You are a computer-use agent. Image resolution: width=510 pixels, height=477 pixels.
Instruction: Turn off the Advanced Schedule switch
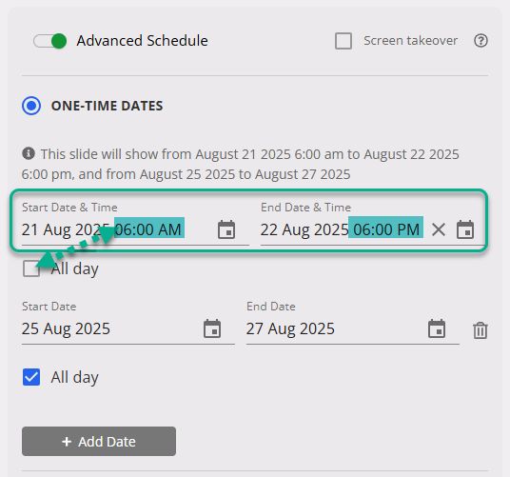pyautogui.click(x=50, y=41)
